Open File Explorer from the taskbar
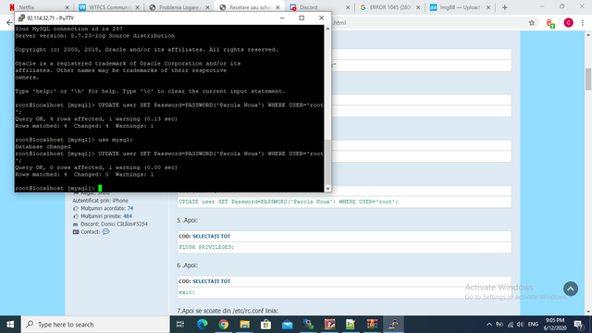592x333 pixels. [x=244, y=325]
